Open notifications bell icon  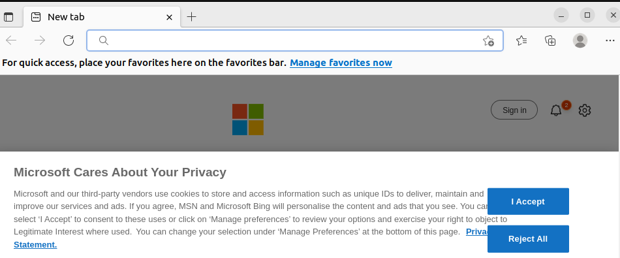point(556,110)
